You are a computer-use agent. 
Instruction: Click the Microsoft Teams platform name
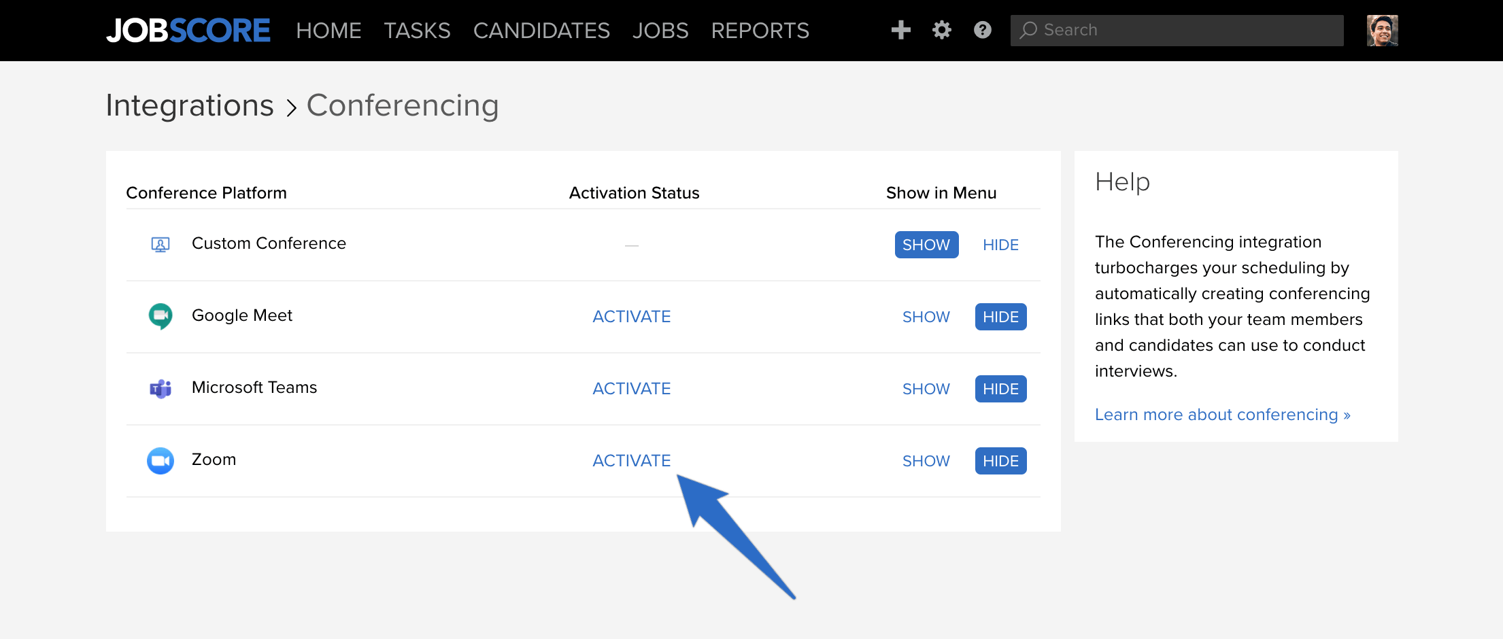254,387
